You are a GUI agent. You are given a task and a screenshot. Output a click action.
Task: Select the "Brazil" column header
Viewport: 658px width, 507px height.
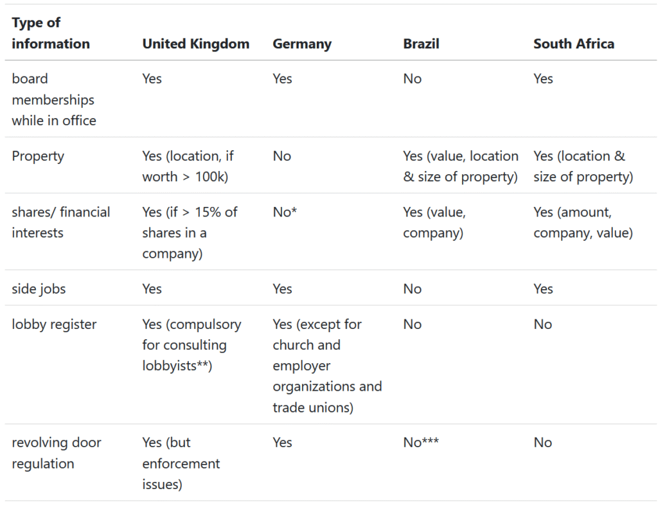421,44
